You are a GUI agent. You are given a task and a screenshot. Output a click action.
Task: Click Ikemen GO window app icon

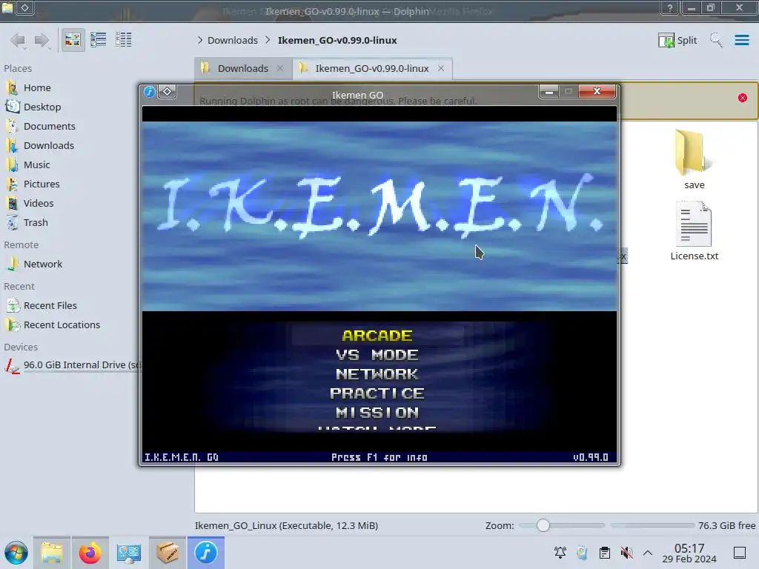point(150,91)
